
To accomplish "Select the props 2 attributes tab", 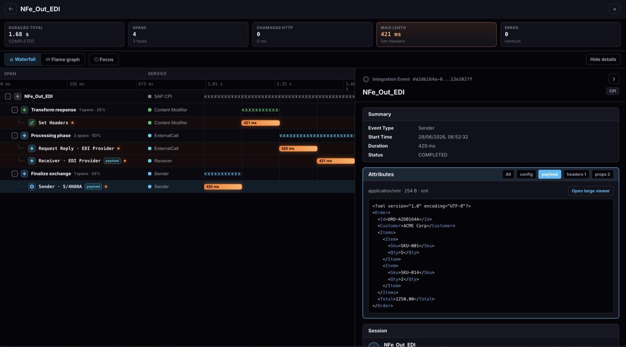I will pyautogui.click(x=602, y=174).
